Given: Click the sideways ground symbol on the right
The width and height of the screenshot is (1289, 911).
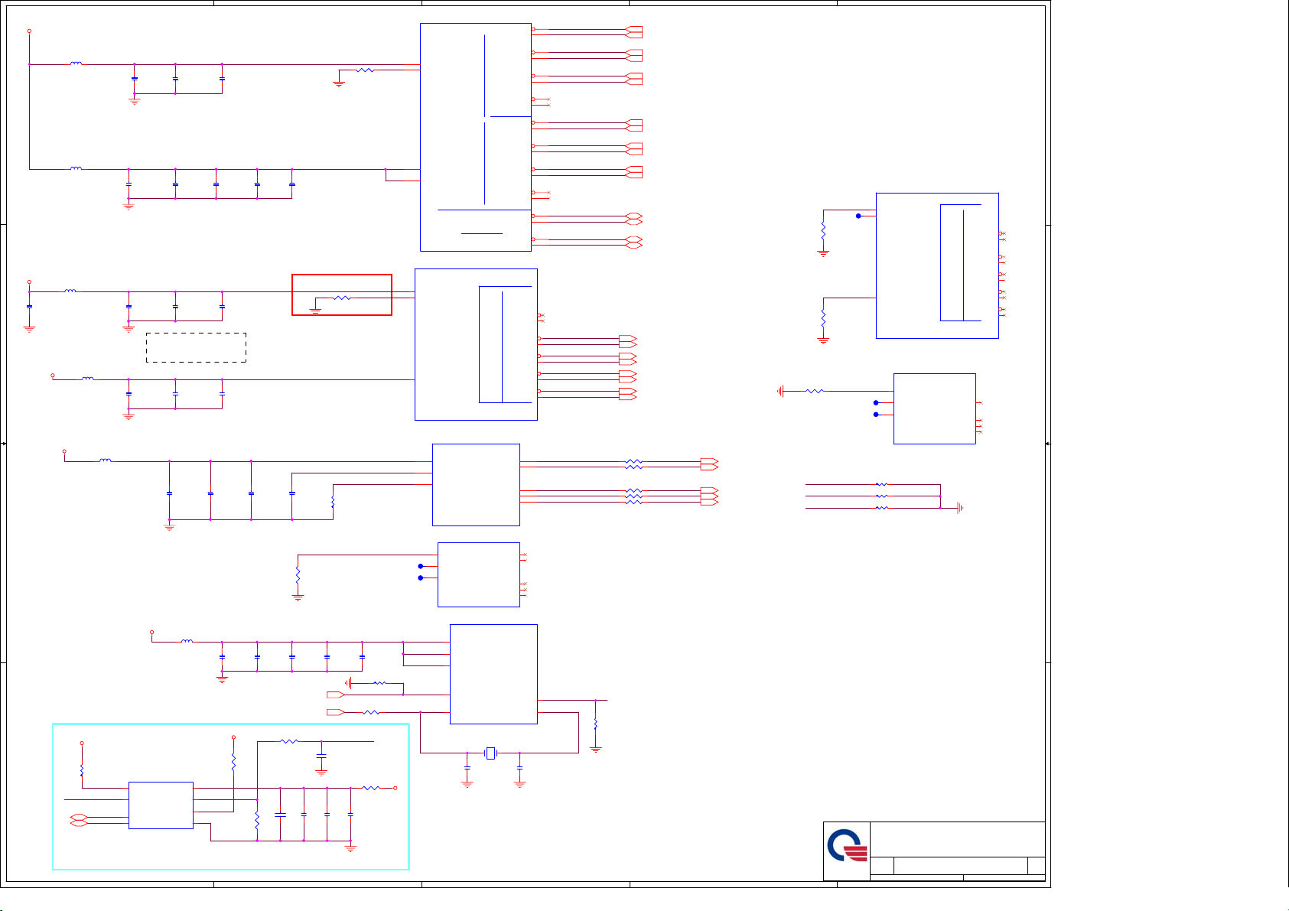Looking at the screenshot, I should (x=780, y=391).
